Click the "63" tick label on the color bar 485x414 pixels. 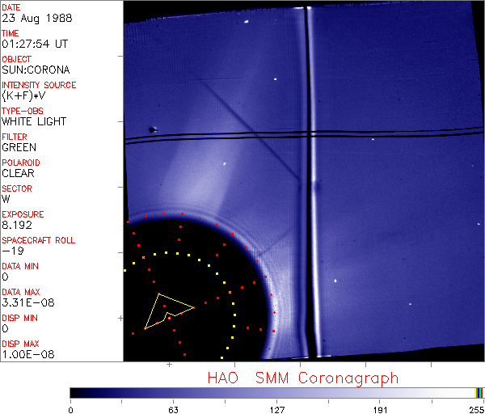[x=173, y=408]
